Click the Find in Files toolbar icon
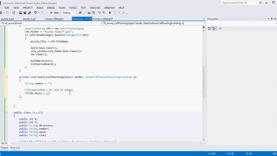Image resolution: width=277 pixels, height=156 pixels. click(x=80, y=13)
